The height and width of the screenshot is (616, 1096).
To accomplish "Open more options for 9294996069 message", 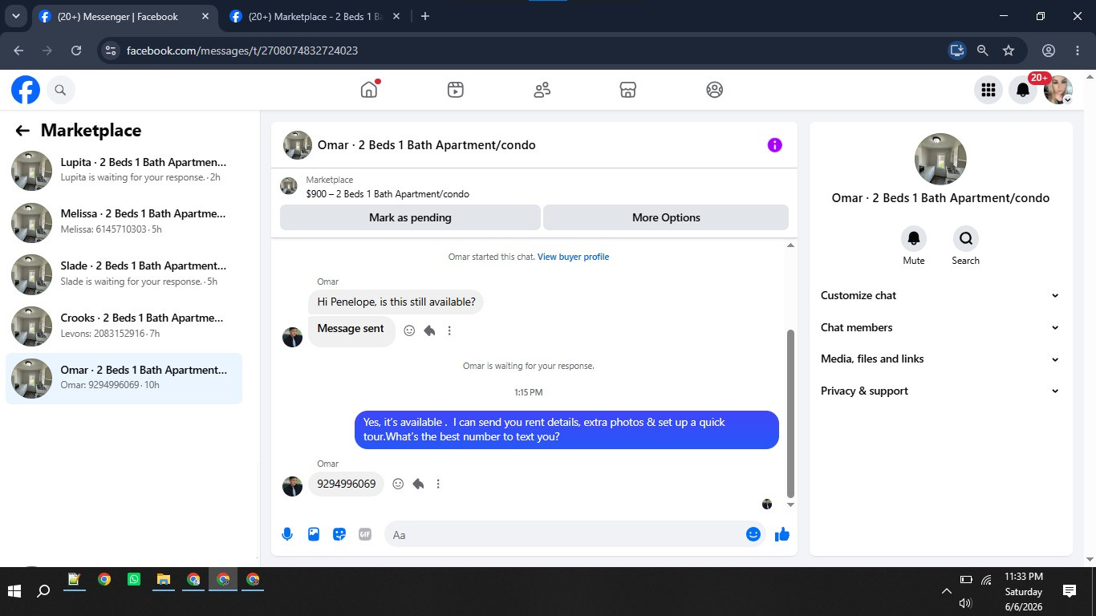I will 438,484.
